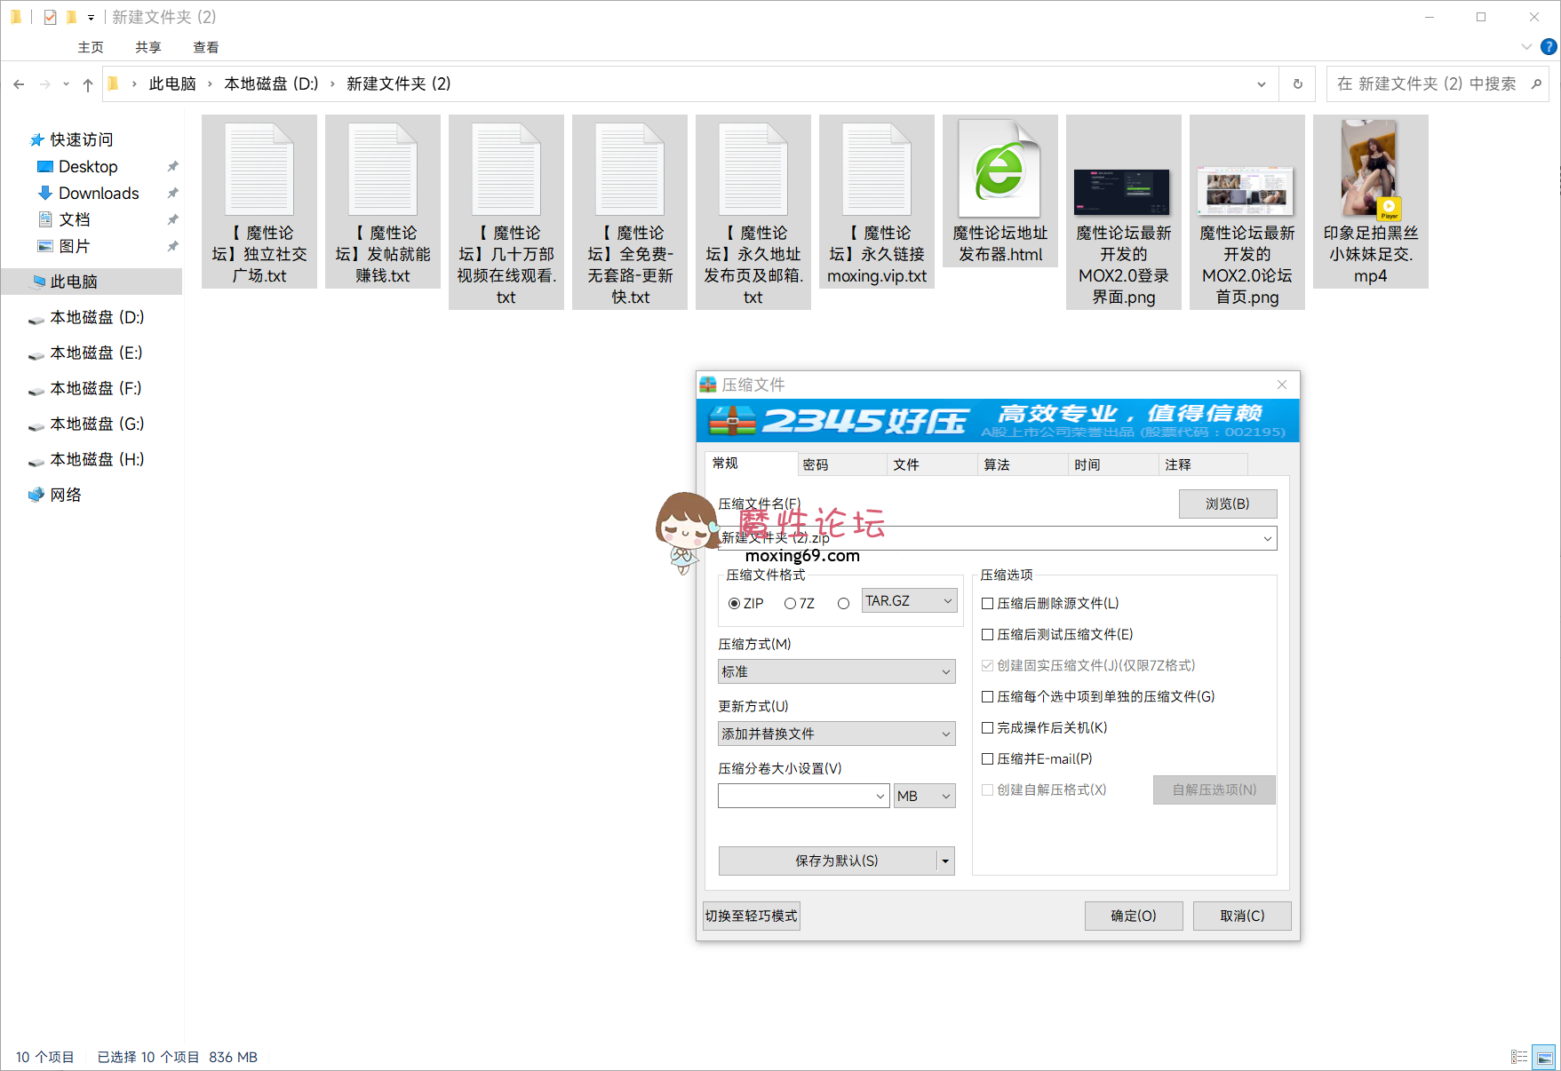
Task: Select the TAR.GZ radio button
Action: click(844, 603)
